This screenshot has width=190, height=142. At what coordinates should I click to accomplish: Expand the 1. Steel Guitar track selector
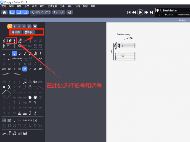click(170, 10)
